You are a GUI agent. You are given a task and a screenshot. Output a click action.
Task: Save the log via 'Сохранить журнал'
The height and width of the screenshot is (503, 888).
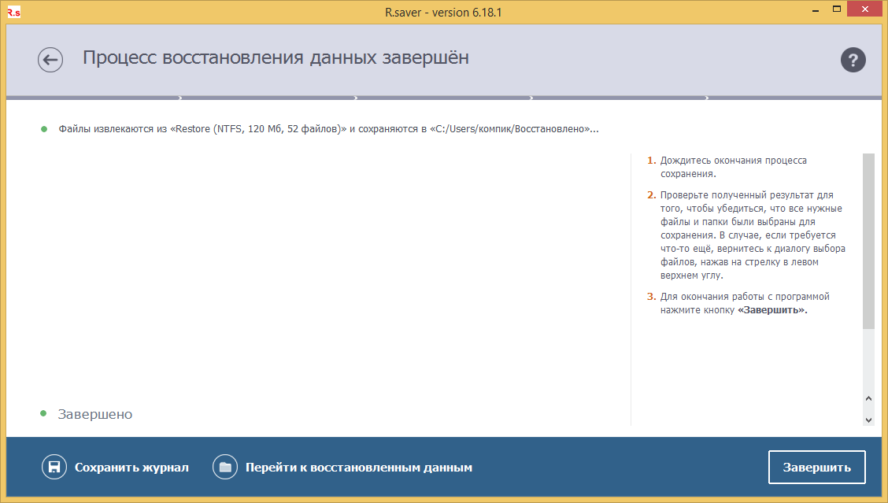(x=131, y=468)
